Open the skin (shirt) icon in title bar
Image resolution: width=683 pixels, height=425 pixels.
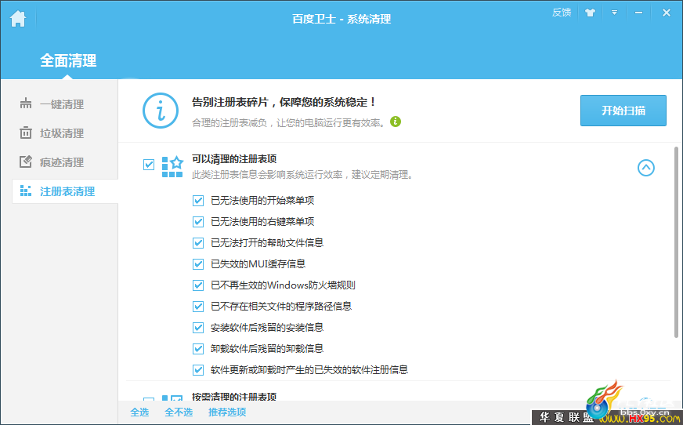point(591,13)
